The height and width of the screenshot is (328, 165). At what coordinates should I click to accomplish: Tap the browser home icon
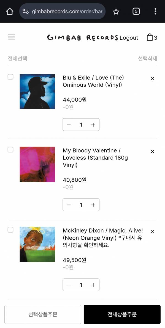pyautogui.click(x=10, y=12)
